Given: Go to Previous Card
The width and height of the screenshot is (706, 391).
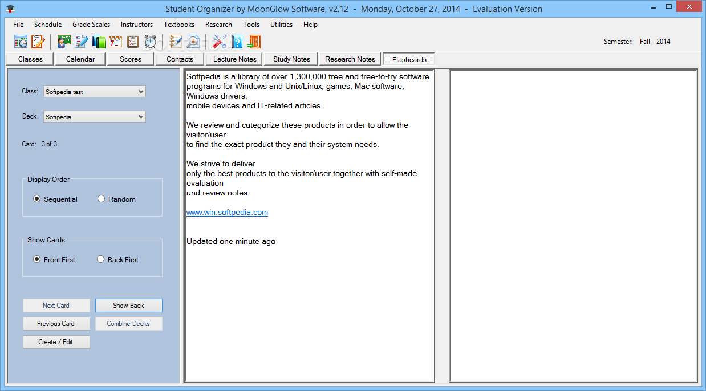Looking at the screenshot, I should click(56, 324).
